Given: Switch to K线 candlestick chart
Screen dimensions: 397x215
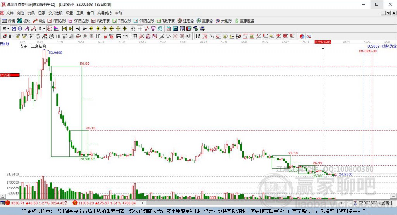Looking at the screenshot, I should pos(39,21).
